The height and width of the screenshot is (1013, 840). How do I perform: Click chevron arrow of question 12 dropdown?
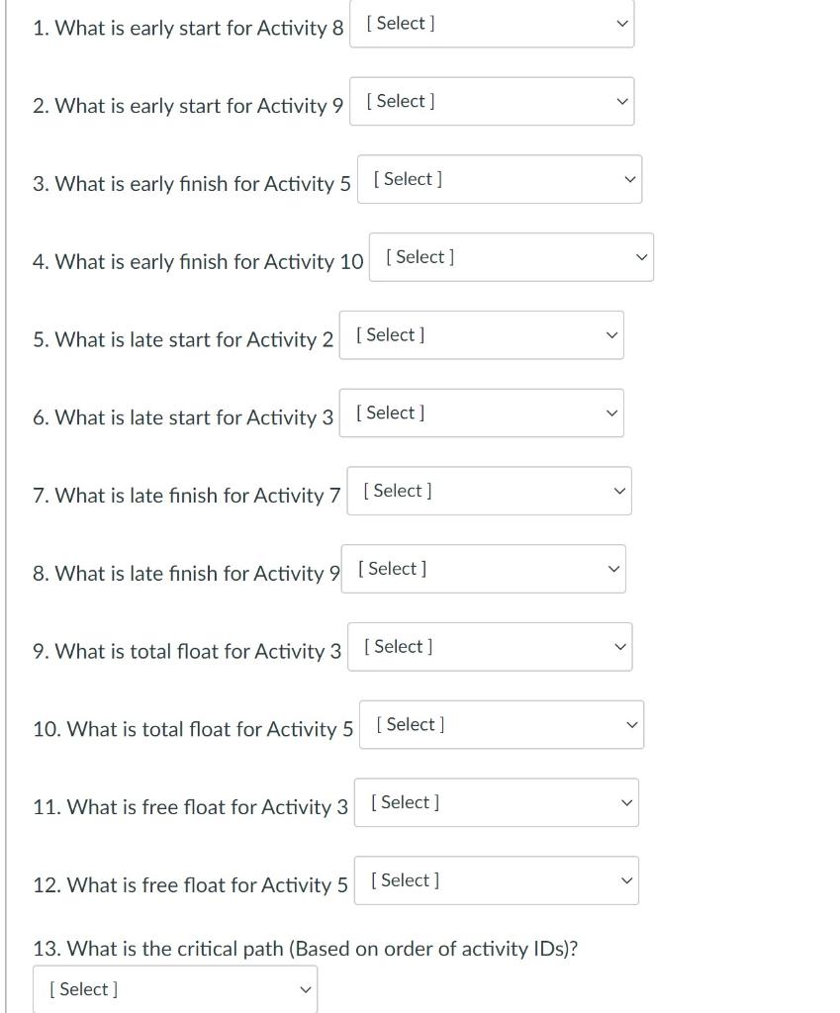(x=626, y=880)
